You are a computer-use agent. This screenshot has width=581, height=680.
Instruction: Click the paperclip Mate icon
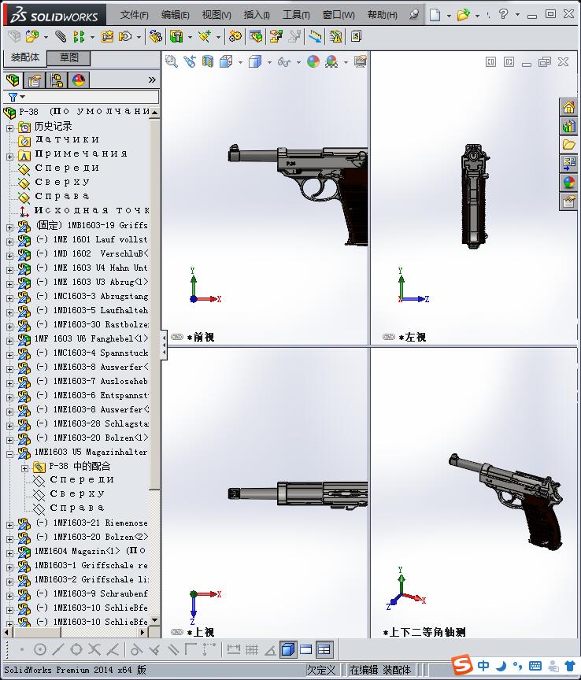coord(61,36)
